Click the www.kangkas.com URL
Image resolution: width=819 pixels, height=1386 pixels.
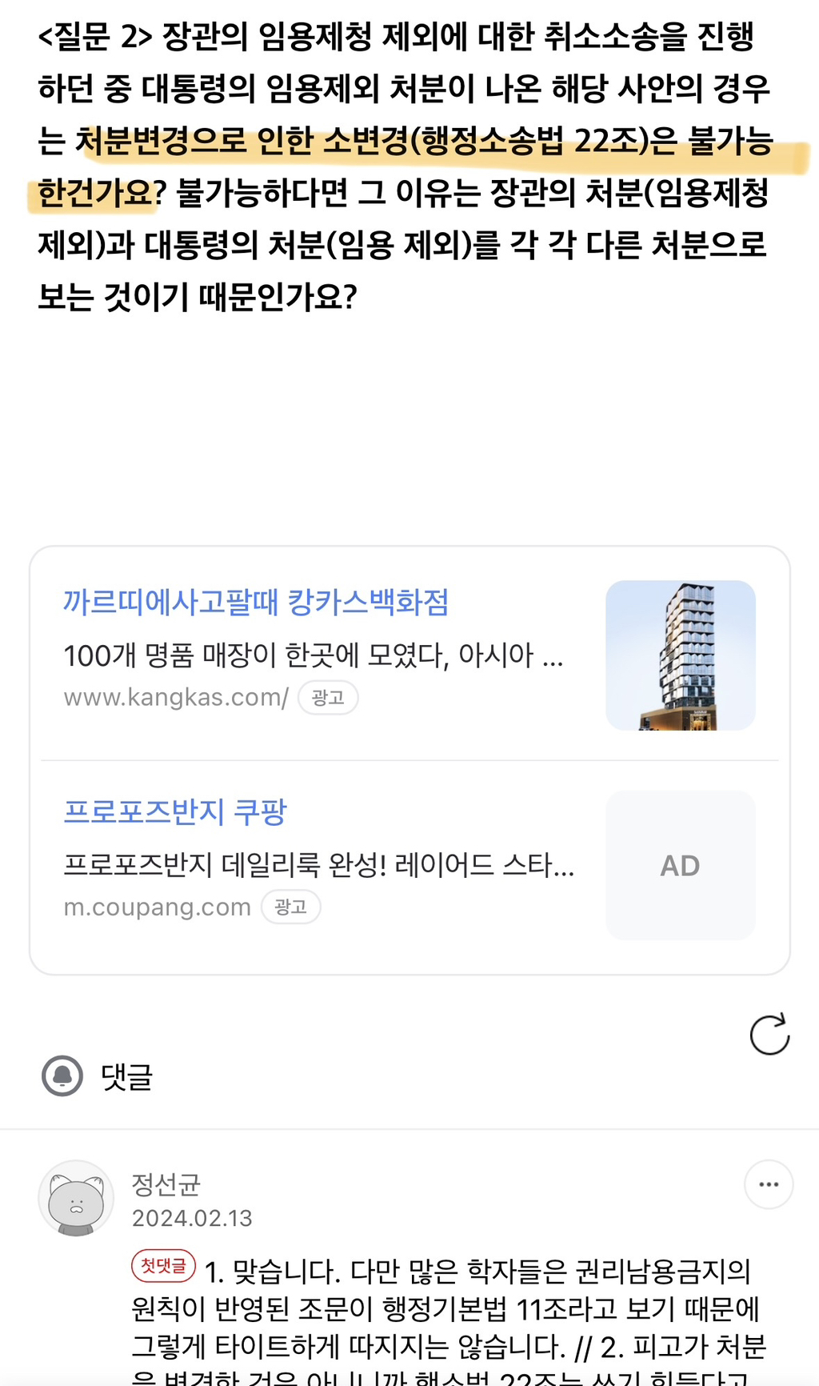pyautogui.click(x=176, y=698)
